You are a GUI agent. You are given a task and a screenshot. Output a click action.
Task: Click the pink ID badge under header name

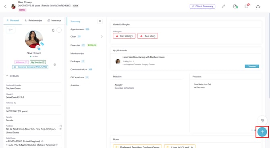(22, 10)
